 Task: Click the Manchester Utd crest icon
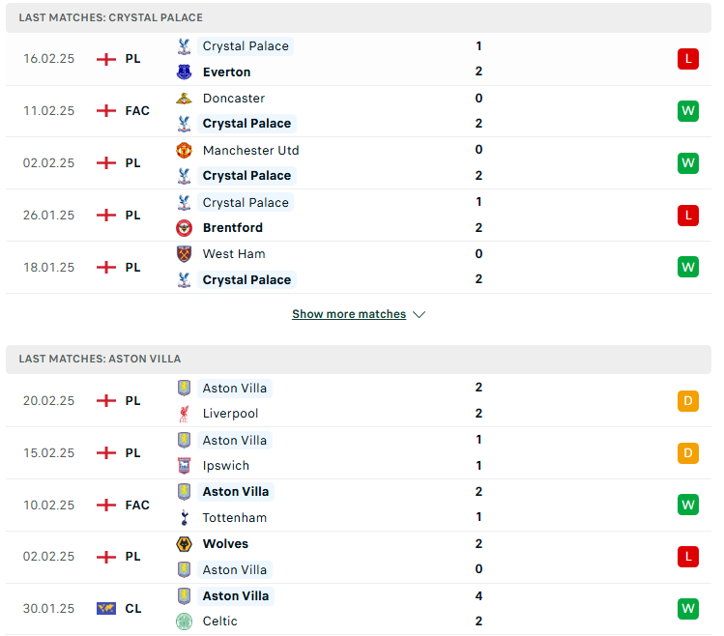coord(184,150)
